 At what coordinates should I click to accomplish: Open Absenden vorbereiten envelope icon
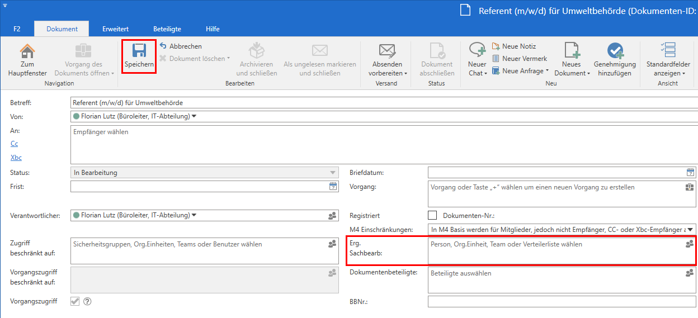pos(387,51)
